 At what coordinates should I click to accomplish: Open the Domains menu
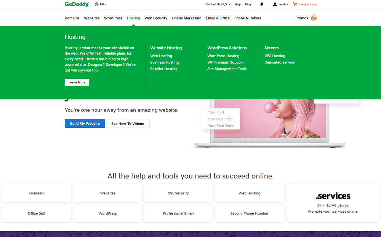(72, 18)
